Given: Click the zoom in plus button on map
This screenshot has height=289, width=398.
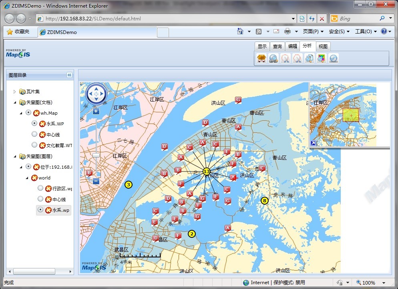Looking at the screenshot, I should [x=96, y=112].
